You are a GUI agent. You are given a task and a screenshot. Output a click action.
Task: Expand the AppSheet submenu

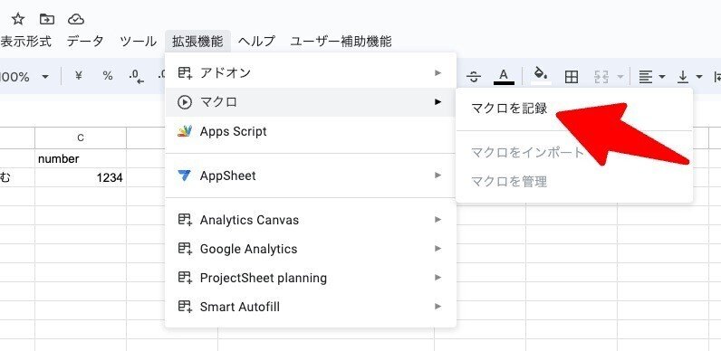(x=311, y=175)
